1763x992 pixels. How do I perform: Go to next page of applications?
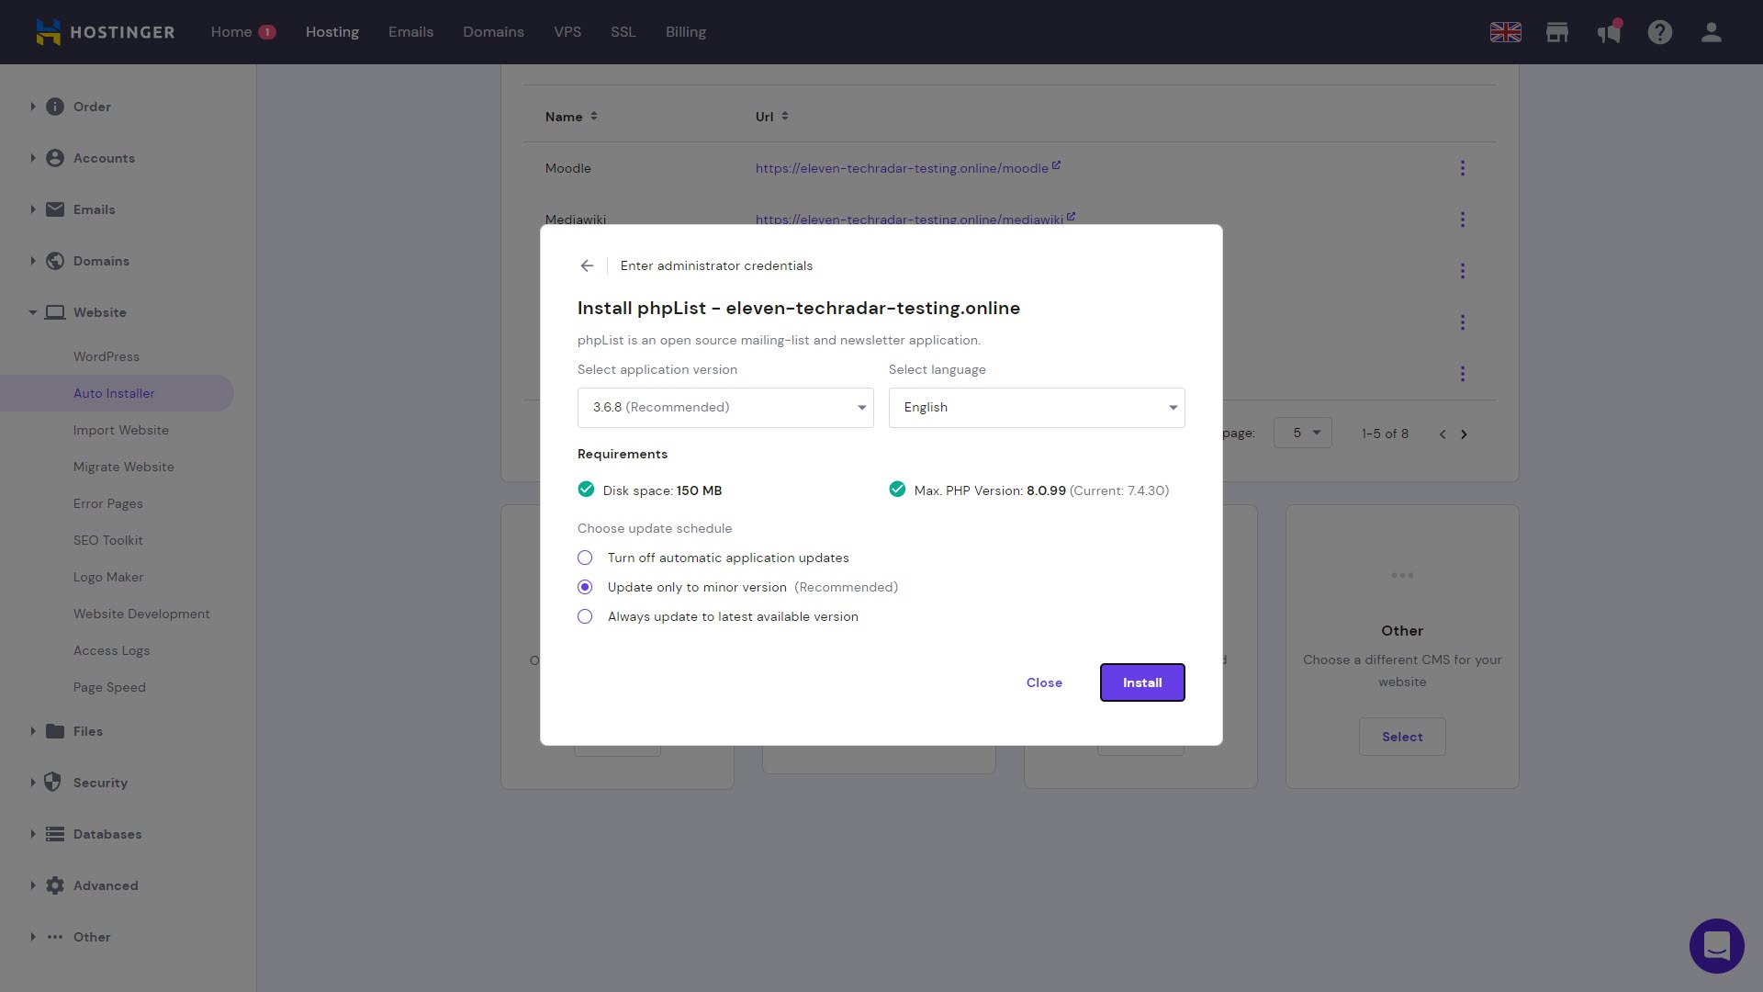(x=1464, y=434)
